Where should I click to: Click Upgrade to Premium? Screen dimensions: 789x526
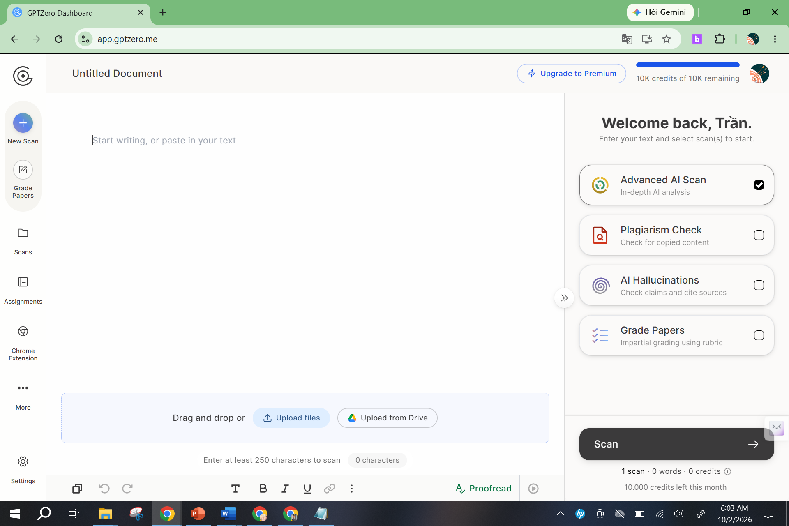coord(571,74)
